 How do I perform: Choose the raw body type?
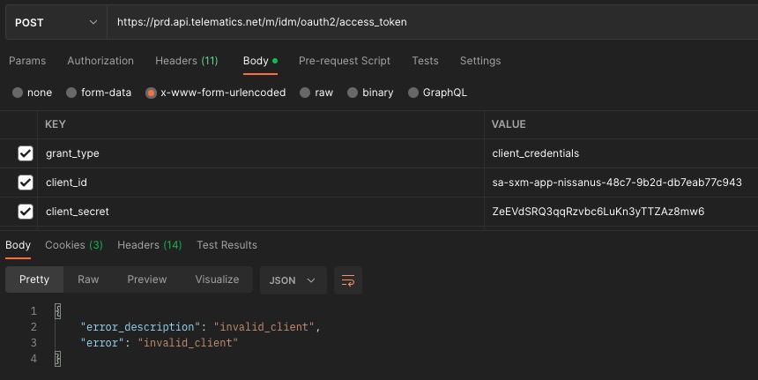point(305,93)
